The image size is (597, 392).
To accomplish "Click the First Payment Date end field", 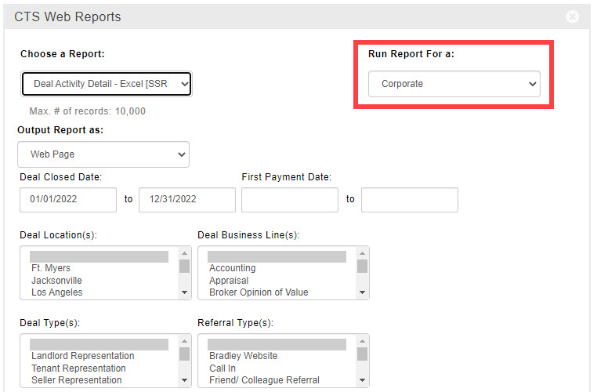I will tap(409, 199).
